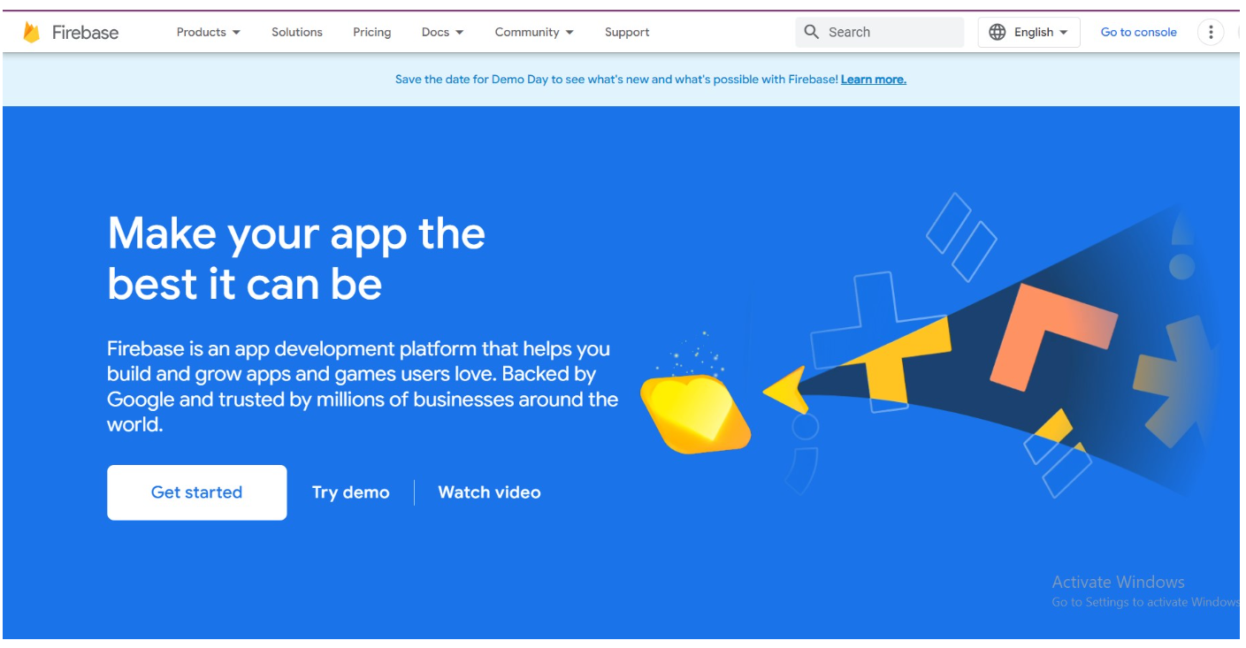Click the Firebase wordmark text
Viewport: 1246px width, 648px height.
point(85,33)
